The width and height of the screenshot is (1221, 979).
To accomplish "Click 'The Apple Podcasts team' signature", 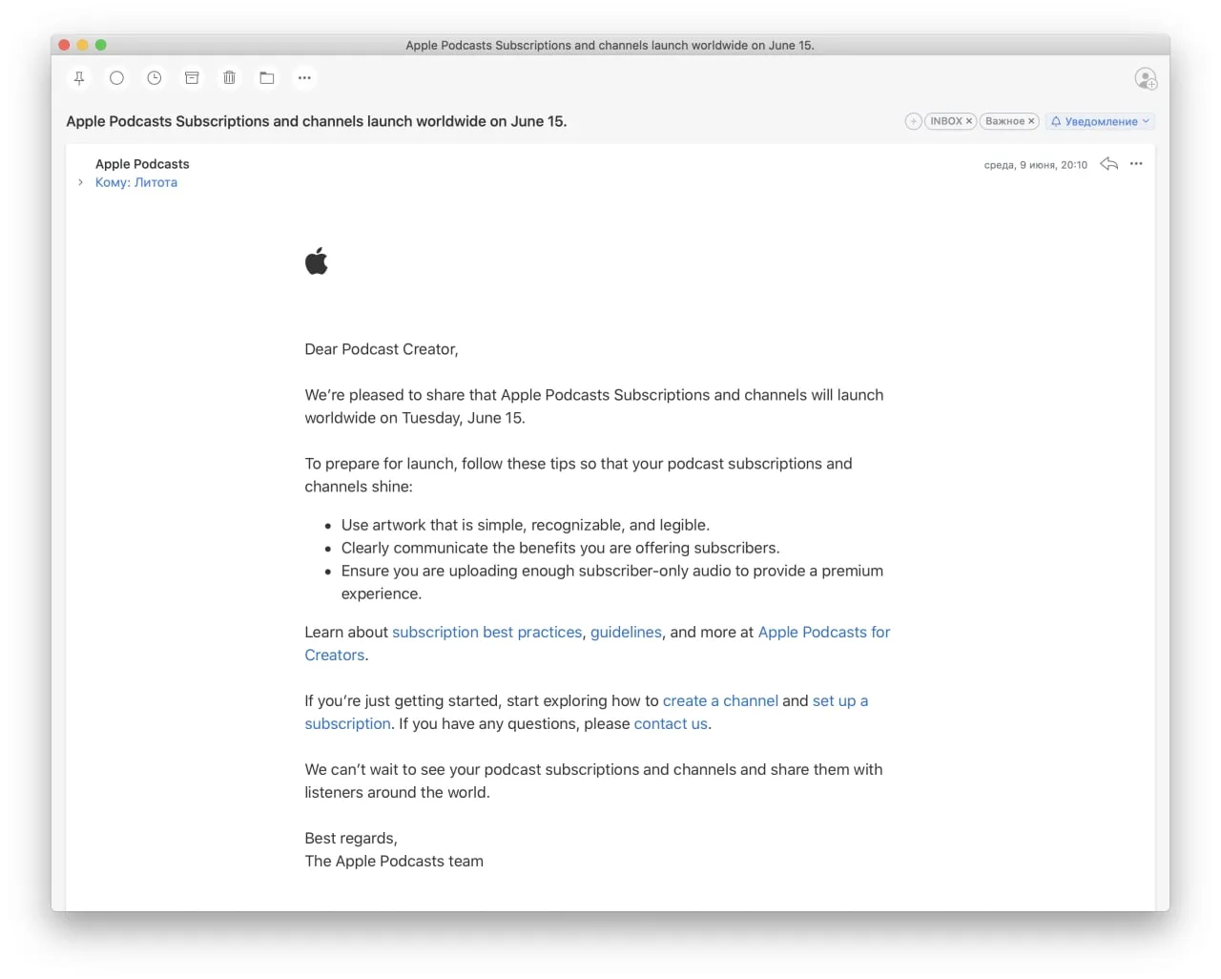I will pyautogui.click(x=394, y=861).
